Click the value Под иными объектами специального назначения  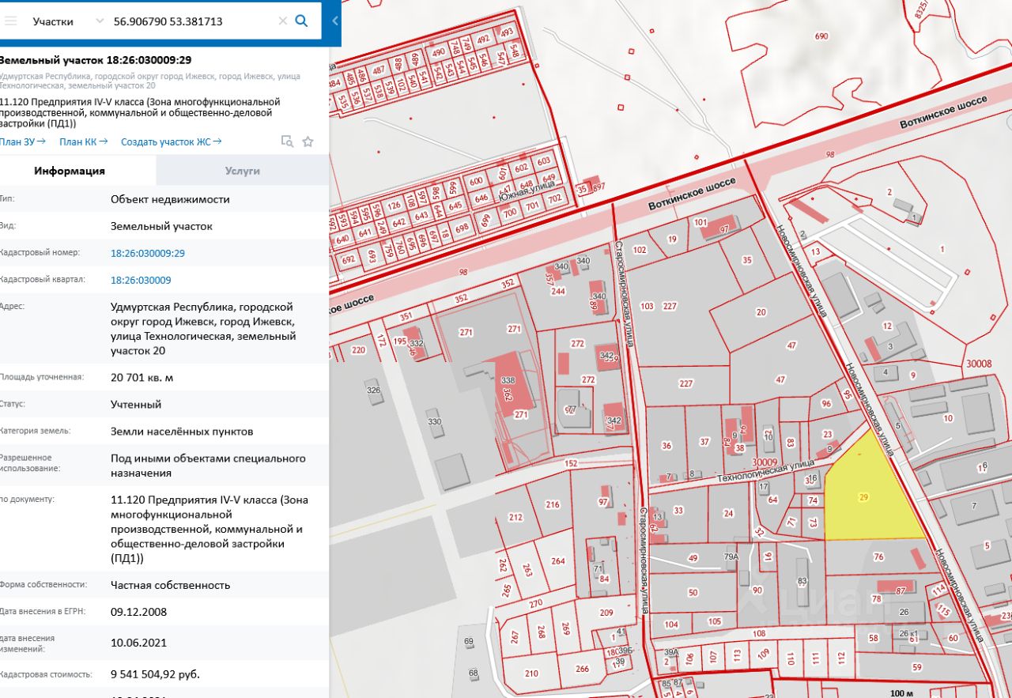(x=208, y=466)
